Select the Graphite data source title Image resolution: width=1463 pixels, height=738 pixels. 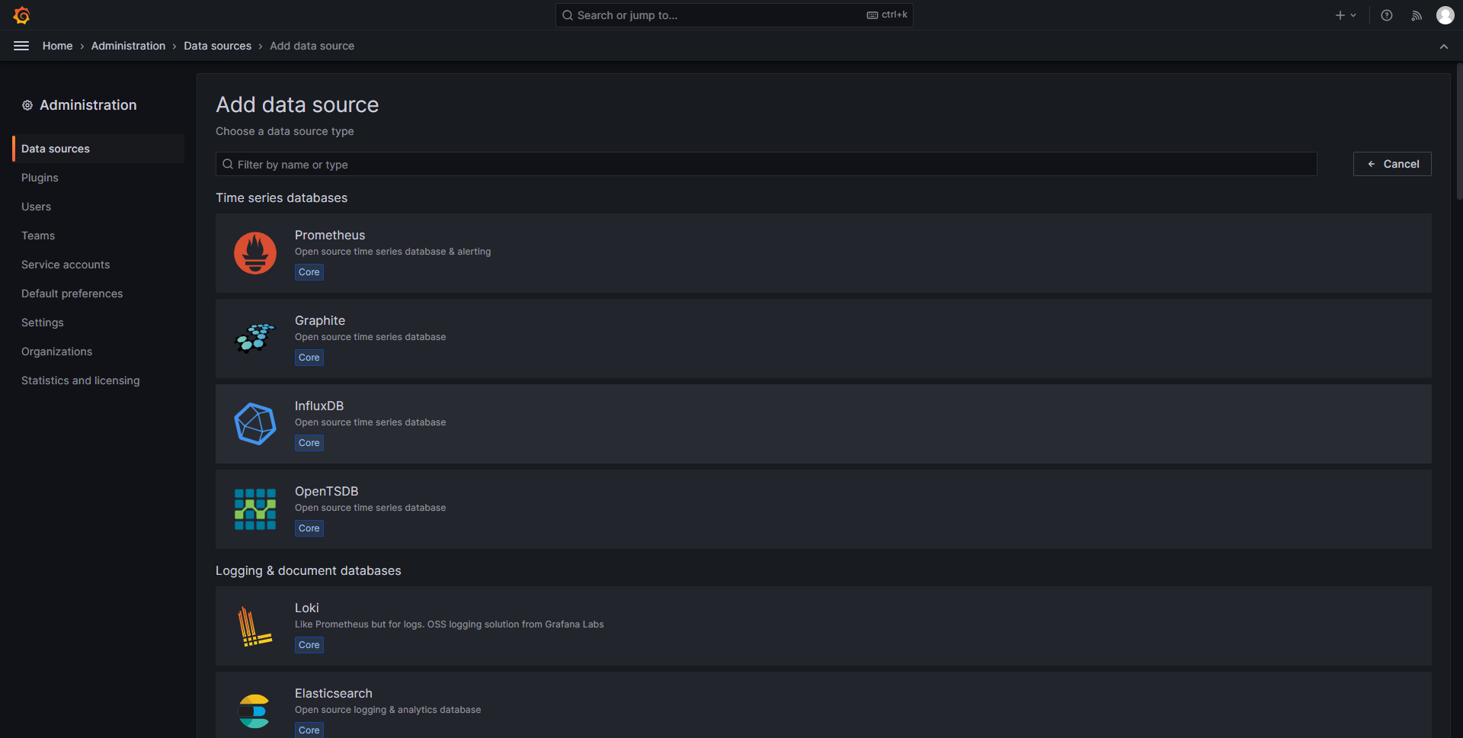click(x=320, y=320)
